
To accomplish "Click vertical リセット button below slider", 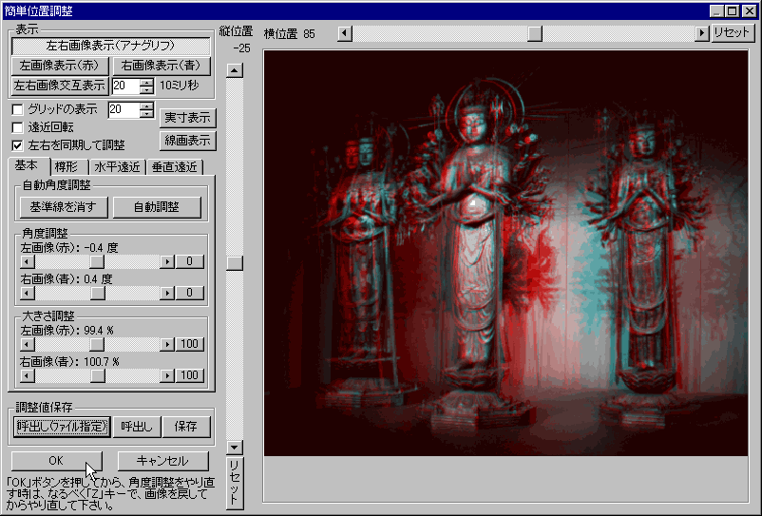I will click(235, 483).
